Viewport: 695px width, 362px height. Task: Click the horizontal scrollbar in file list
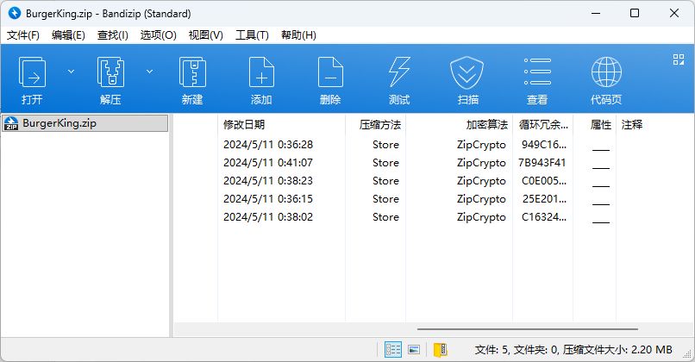[528, 329]
